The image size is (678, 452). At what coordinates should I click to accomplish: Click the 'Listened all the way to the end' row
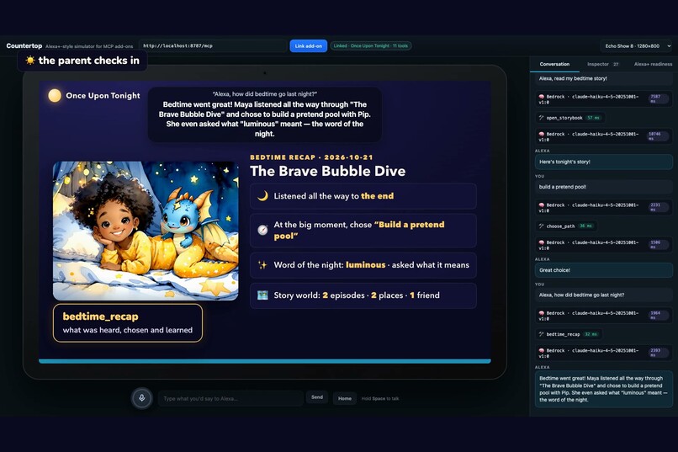click(x=363, y=196)
